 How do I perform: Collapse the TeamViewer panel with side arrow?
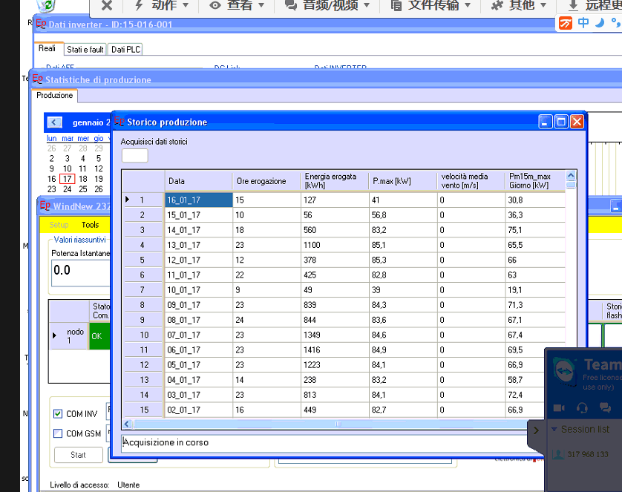[537, 430]
